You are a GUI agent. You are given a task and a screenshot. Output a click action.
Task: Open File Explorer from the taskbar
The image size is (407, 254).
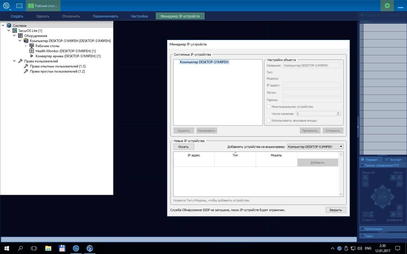[x=48, y=248]
